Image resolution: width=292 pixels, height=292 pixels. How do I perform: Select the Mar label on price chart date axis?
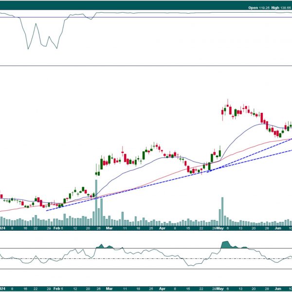pos(109,228)
